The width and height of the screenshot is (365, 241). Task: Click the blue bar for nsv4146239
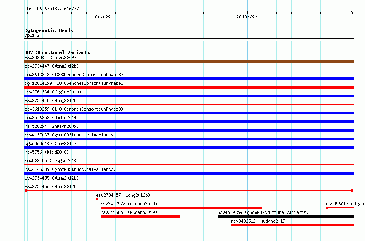coord(189,173)
